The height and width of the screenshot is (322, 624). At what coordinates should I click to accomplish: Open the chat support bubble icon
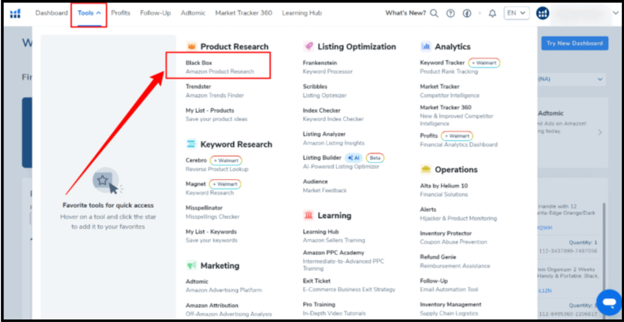point(609,302)
